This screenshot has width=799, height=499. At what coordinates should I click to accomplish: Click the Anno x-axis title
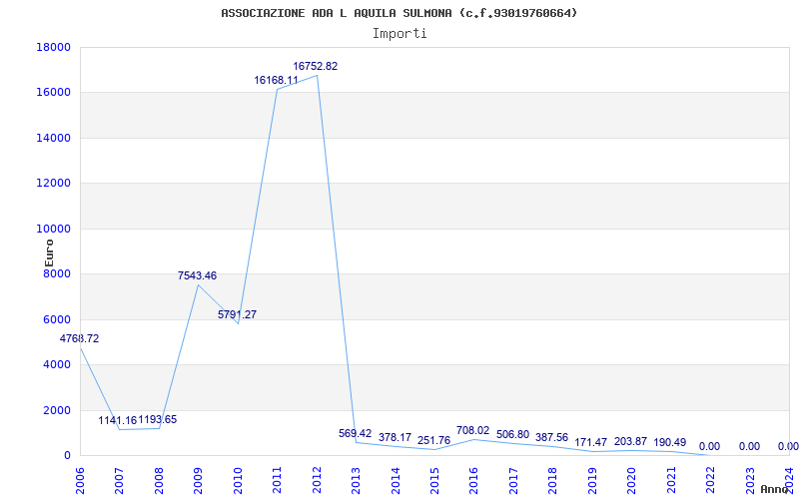[x=775, y=489]
